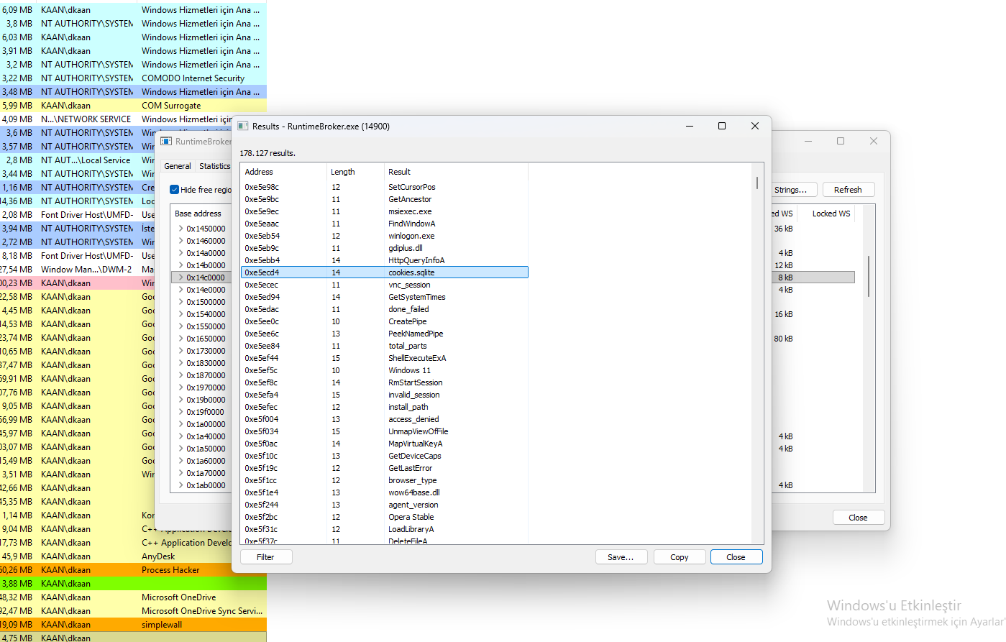Select the access_denied result row
This screenshot has width=1006, height=642.
(x=385, y=419)
